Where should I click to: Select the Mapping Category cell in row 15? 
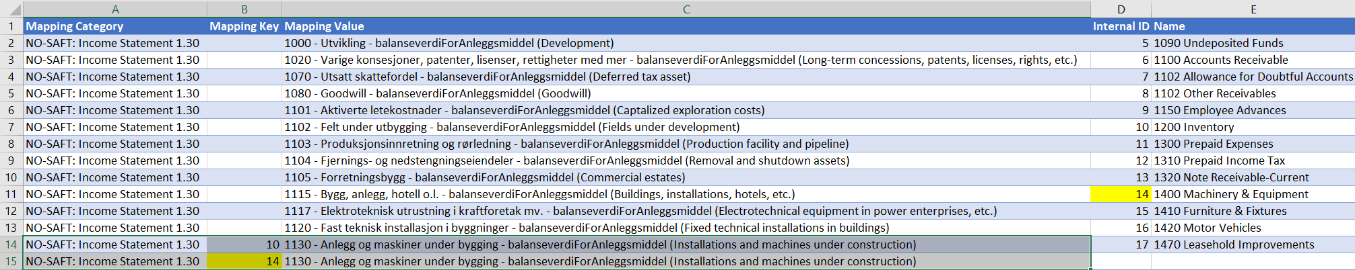pyautogui.click(x=115, y=261)
